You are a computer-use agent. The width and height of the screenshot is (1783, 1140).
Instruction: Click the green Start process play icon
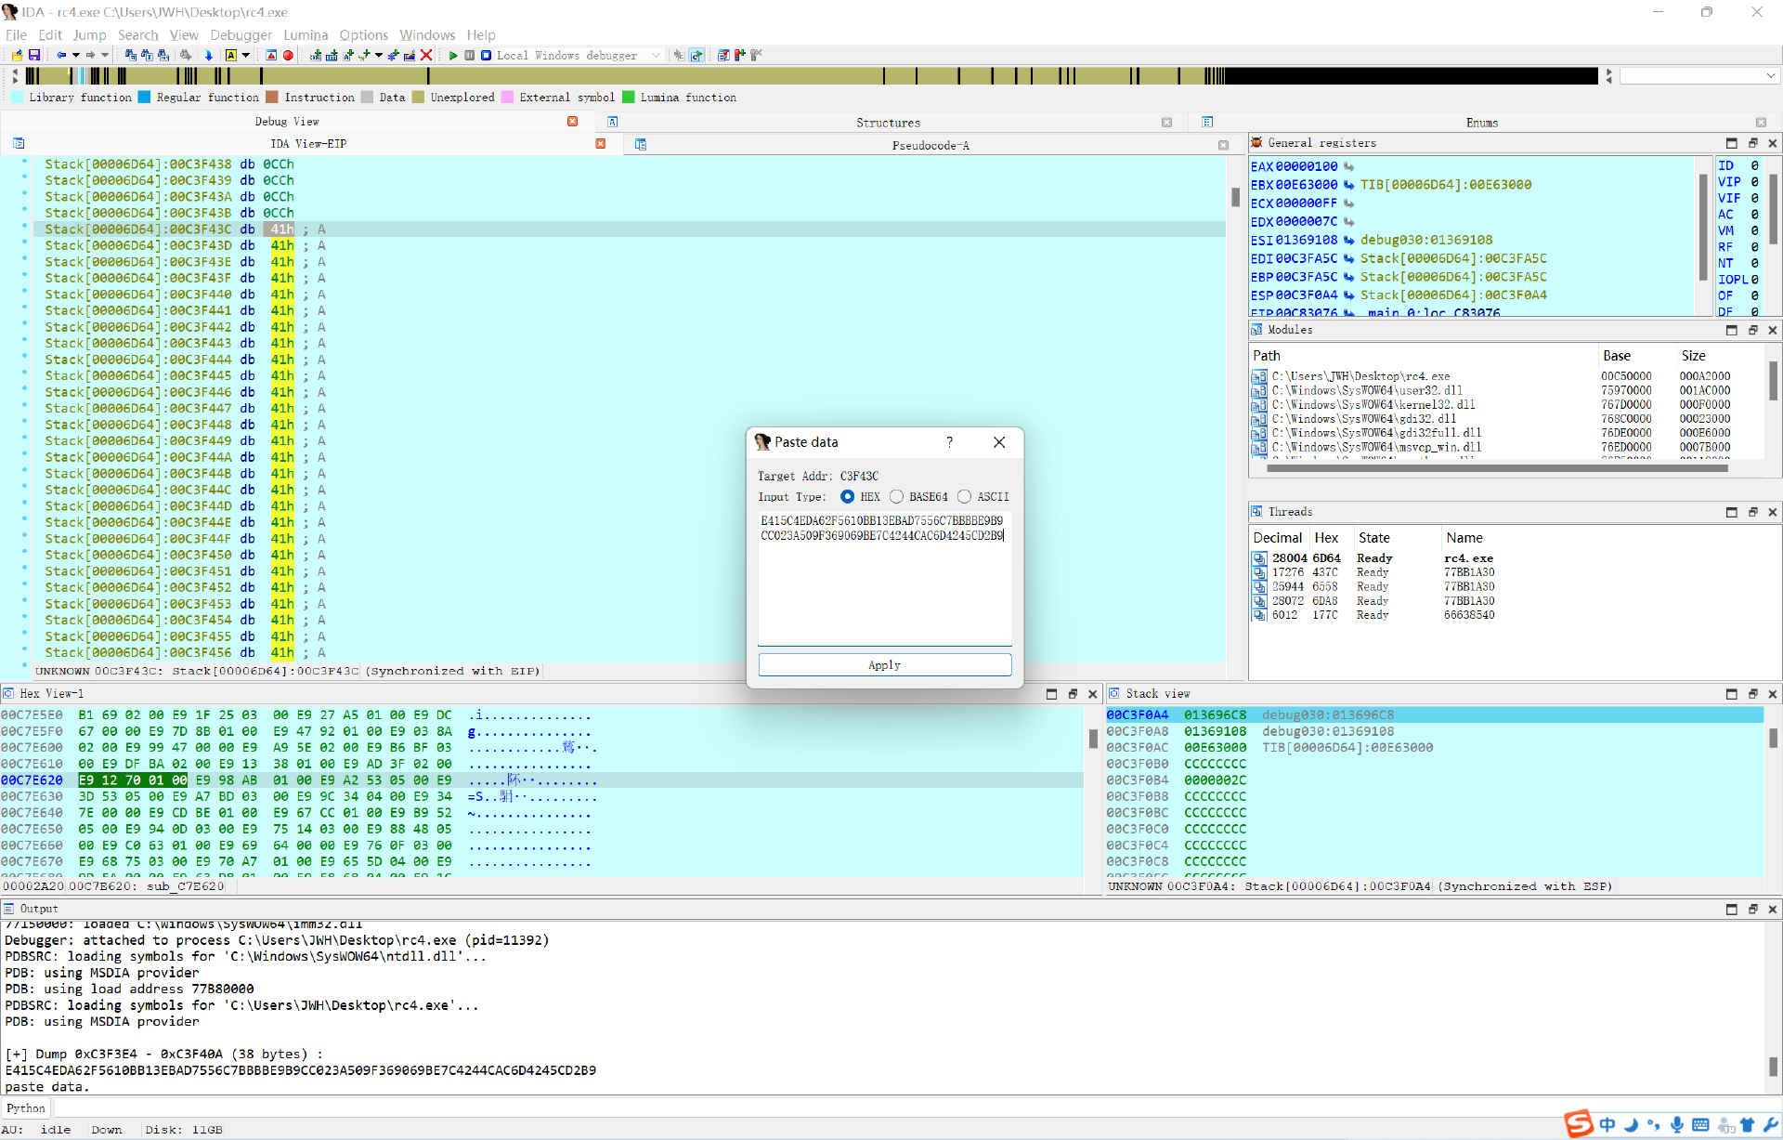453,56
